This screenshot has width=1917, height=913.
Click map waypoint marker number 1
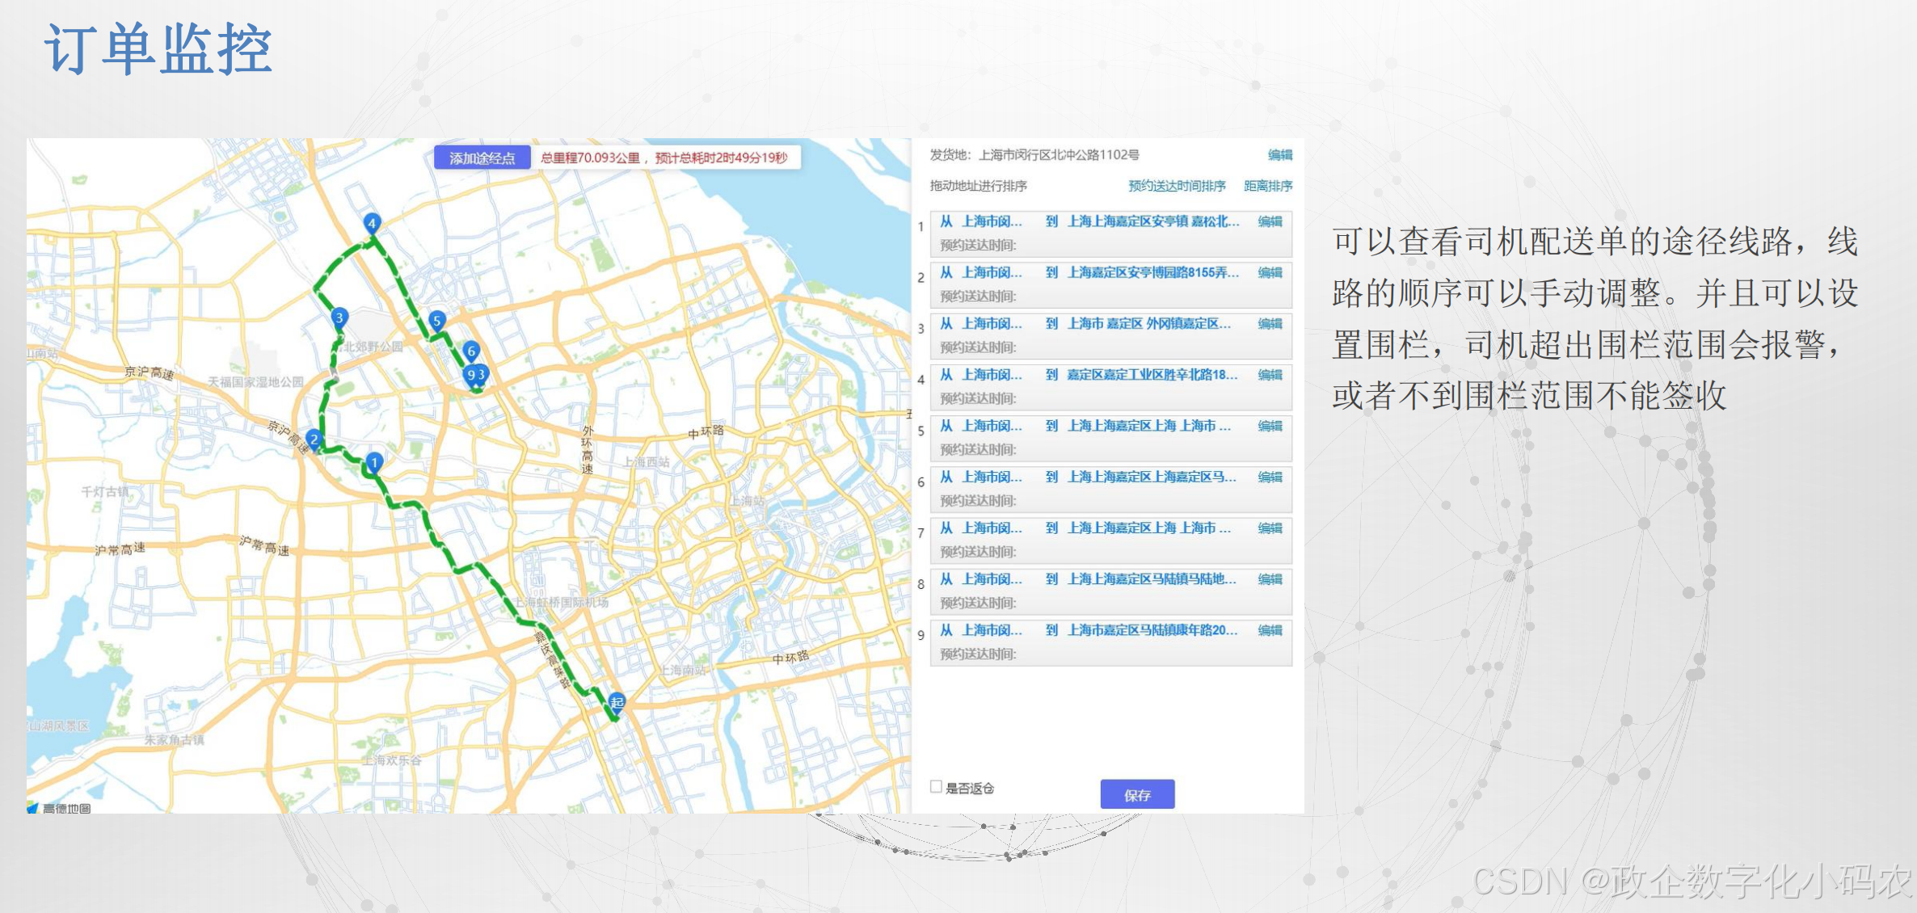374,462
